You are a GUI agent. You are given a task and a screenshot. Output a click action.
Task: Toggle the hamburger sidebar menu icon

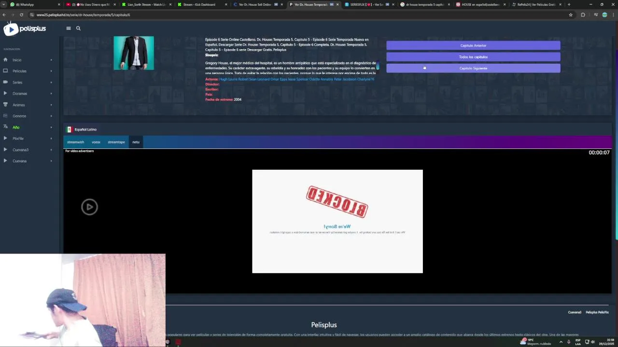tap(69, 28)
